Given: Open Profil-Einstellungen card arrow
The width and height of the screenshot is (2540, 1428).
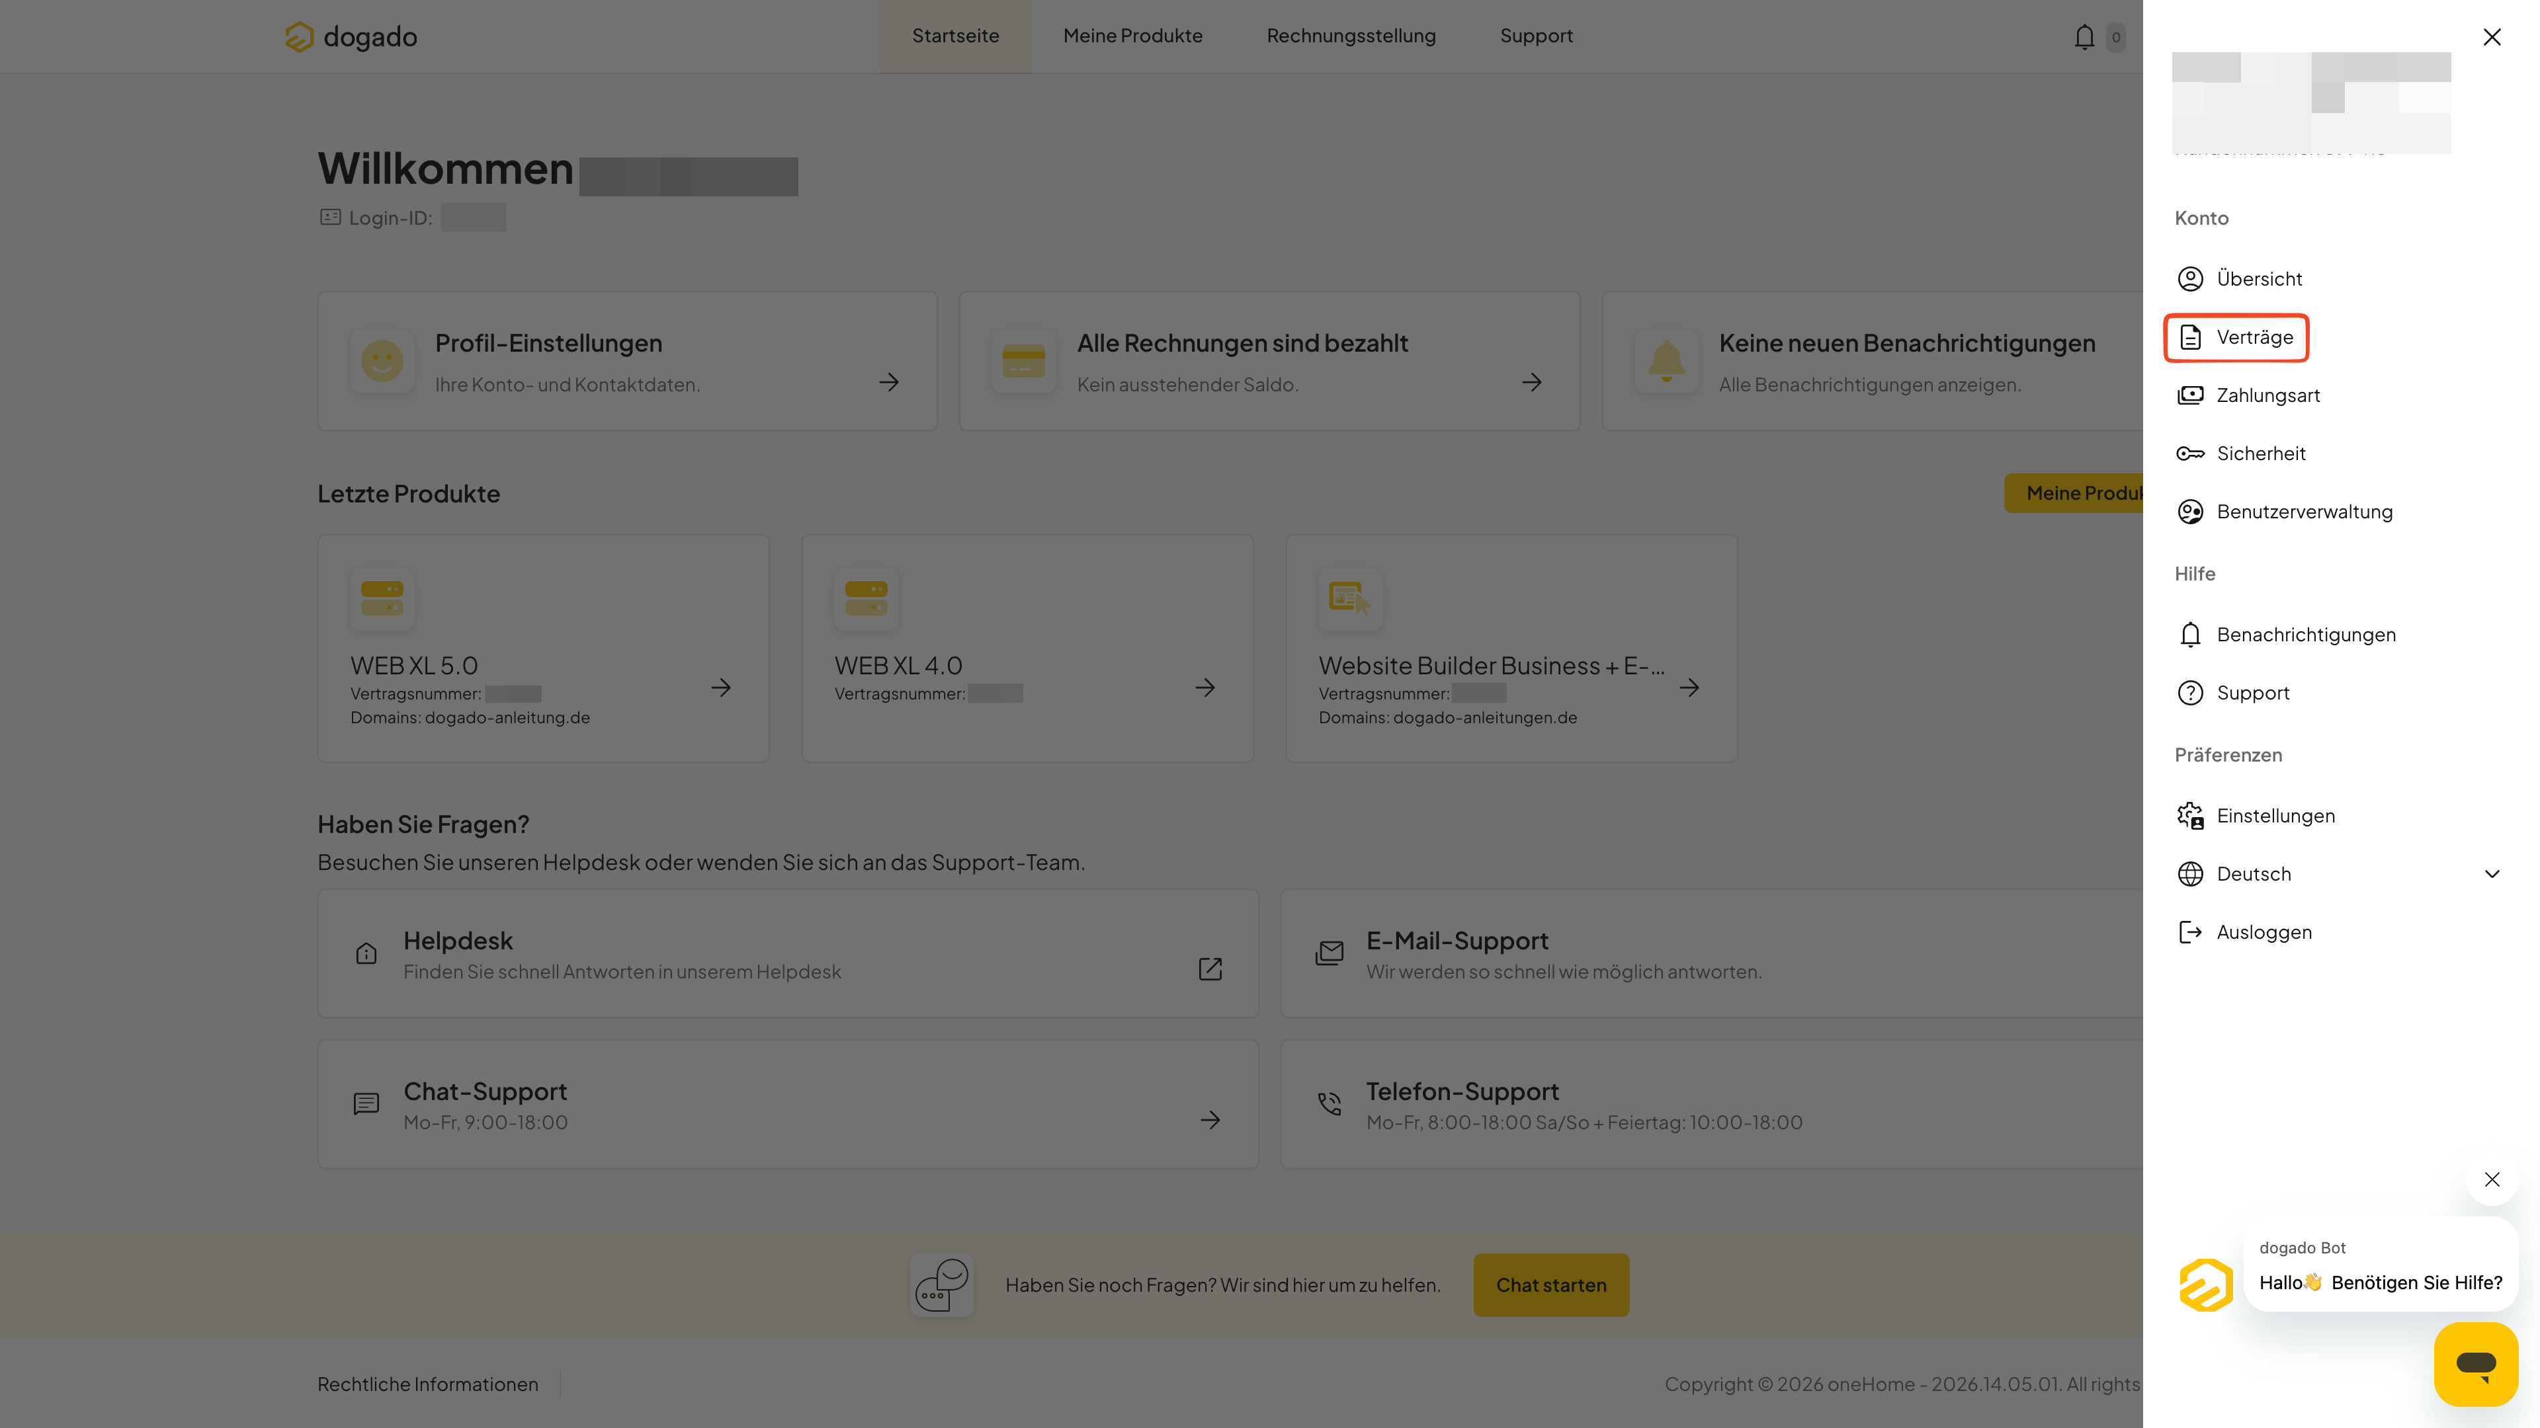Looking at the screenshot, I should pyautogui.click(x=890, y=382).
